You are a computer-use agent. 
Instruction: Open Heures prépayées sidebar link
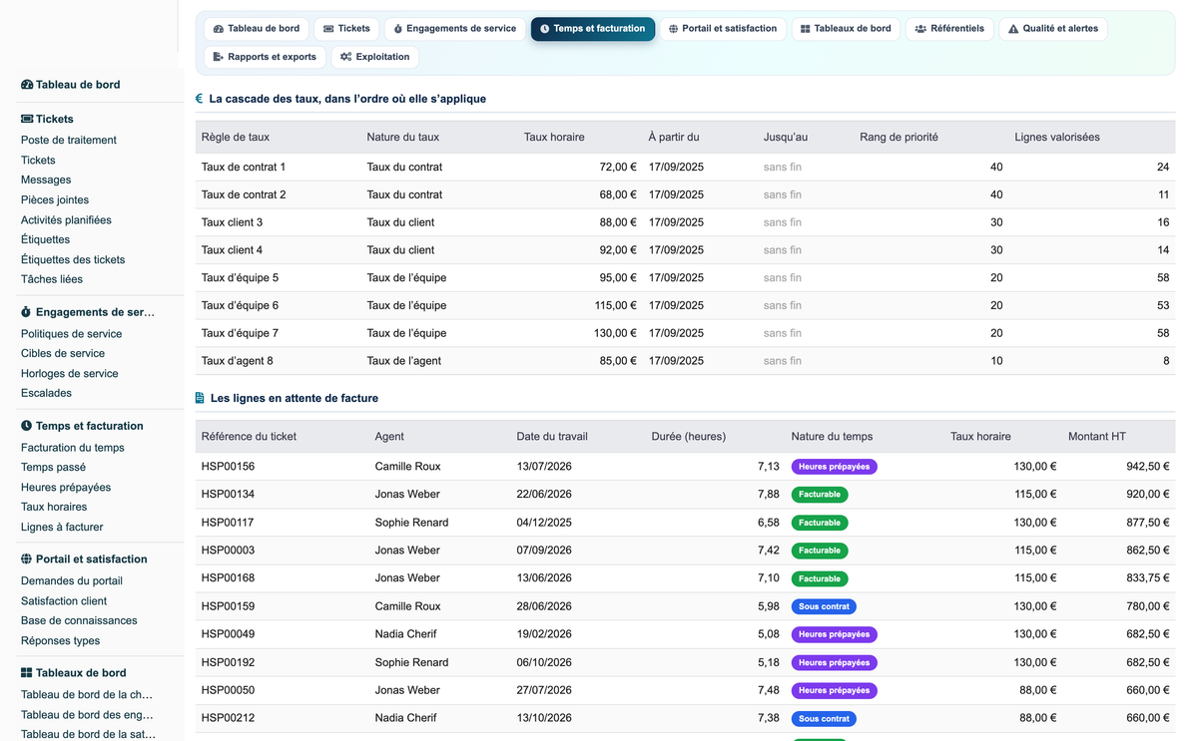[x=66, y=488]
